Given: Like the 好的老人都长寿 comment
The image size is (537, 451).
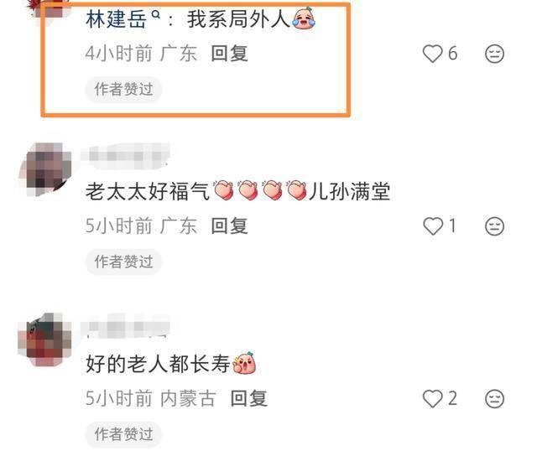Looking at the screenshot, I should tap(433, 399).
